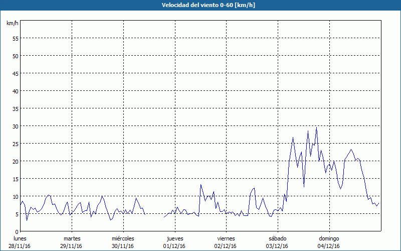Click the Y-axis value 15
401x251 pixels.
coord(15,179)
